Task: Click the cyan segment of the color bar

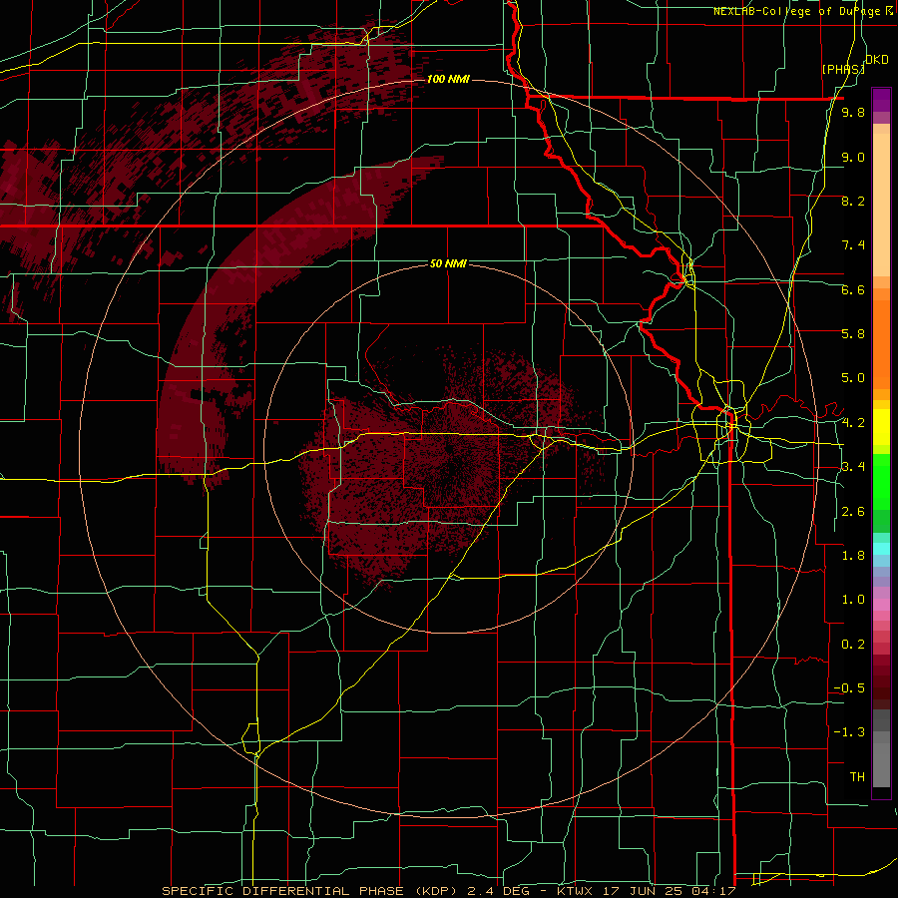Action: pos(881,549)
